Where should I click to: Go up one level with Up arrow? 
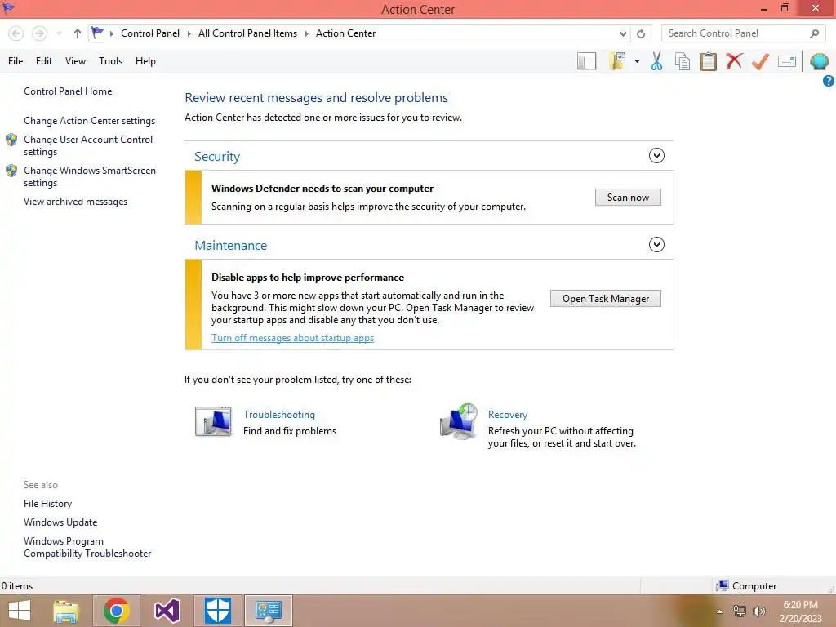[78, 33]
